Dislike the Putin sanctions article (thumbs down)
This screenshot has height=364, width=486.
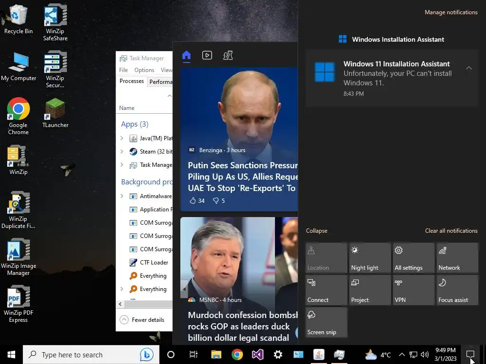pos(219,200)
